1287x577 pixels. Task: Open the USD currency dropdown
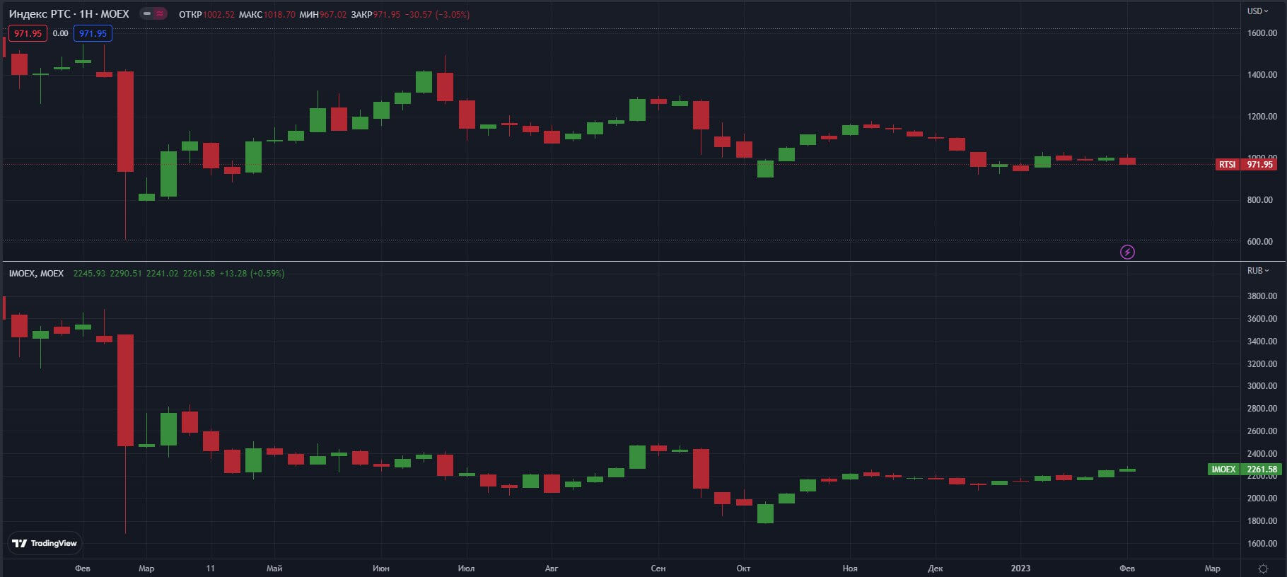[1257, 11]
